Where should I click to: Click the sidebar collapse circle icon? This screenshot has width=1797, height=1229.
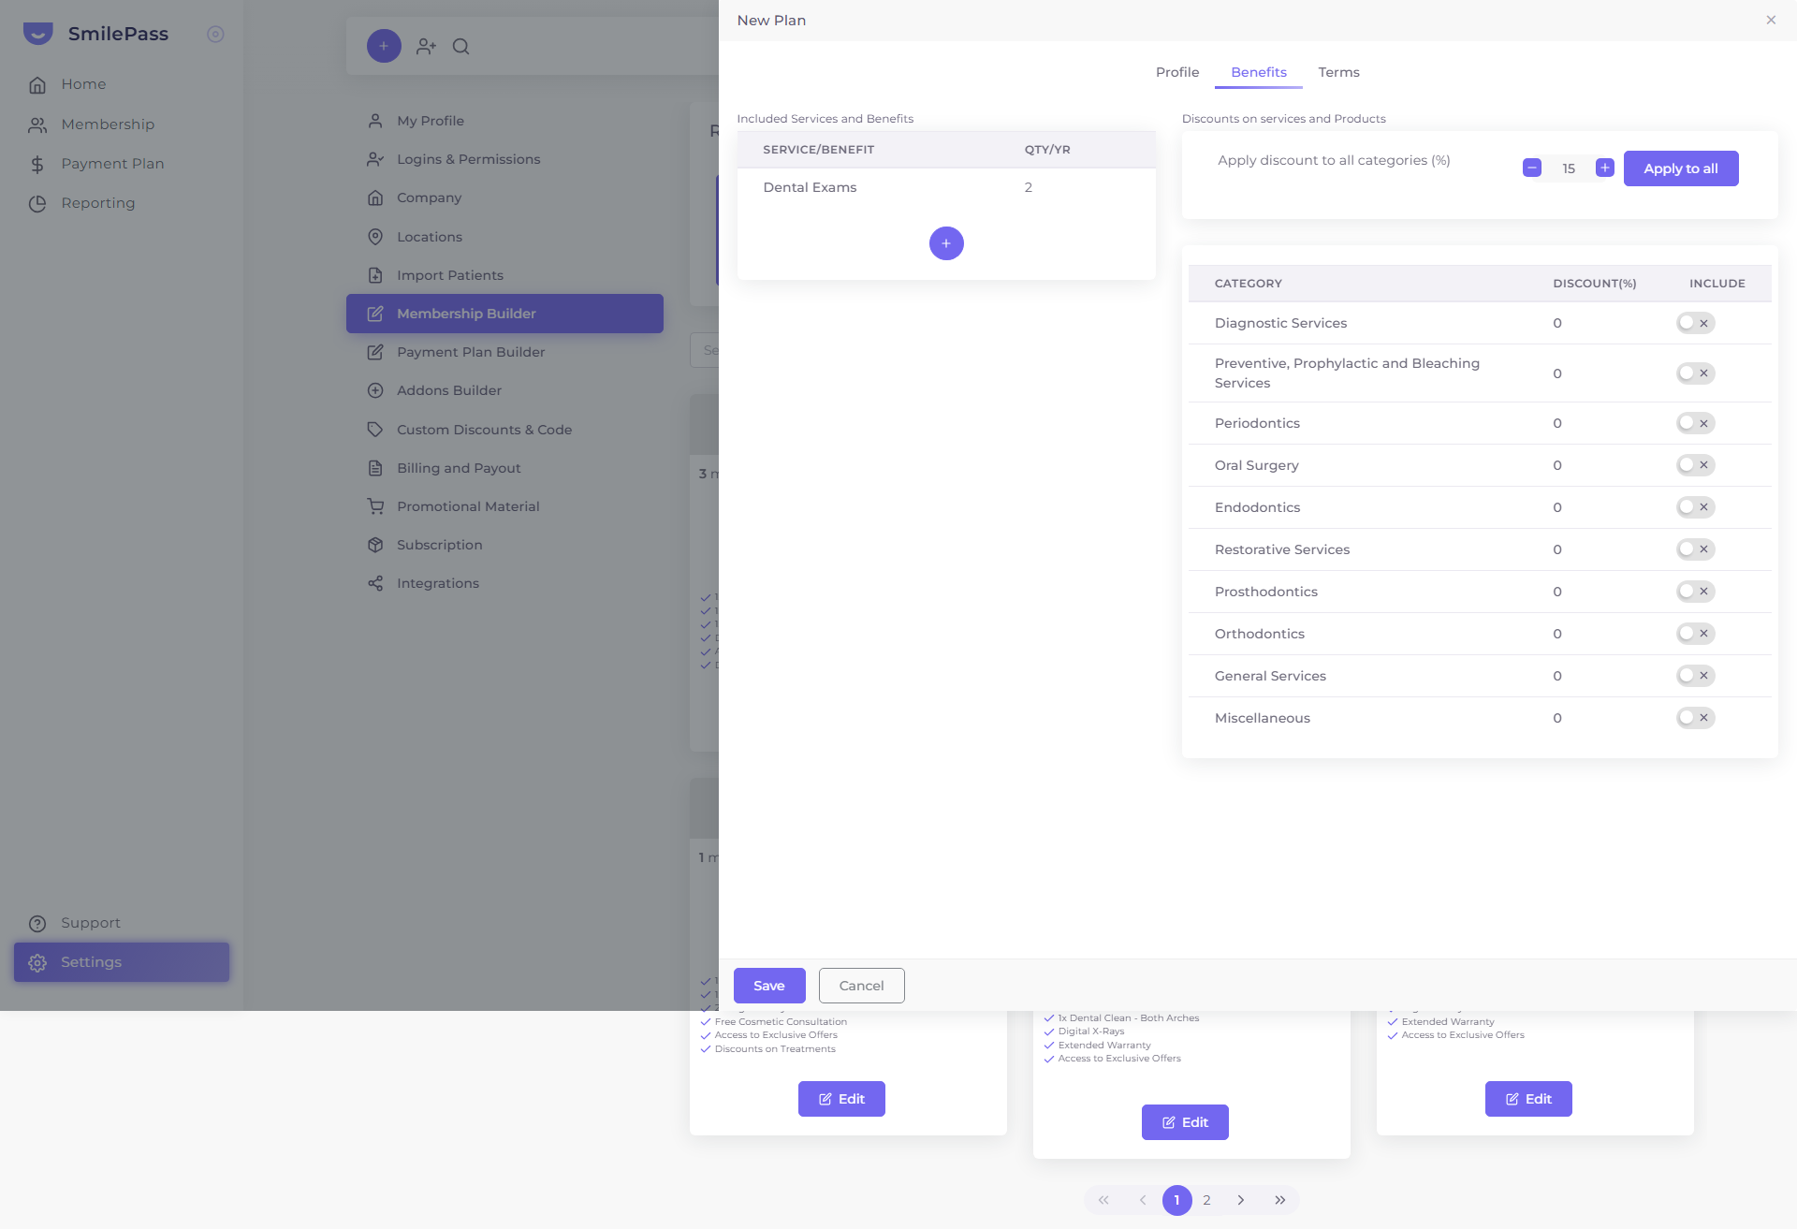[215, 34]
